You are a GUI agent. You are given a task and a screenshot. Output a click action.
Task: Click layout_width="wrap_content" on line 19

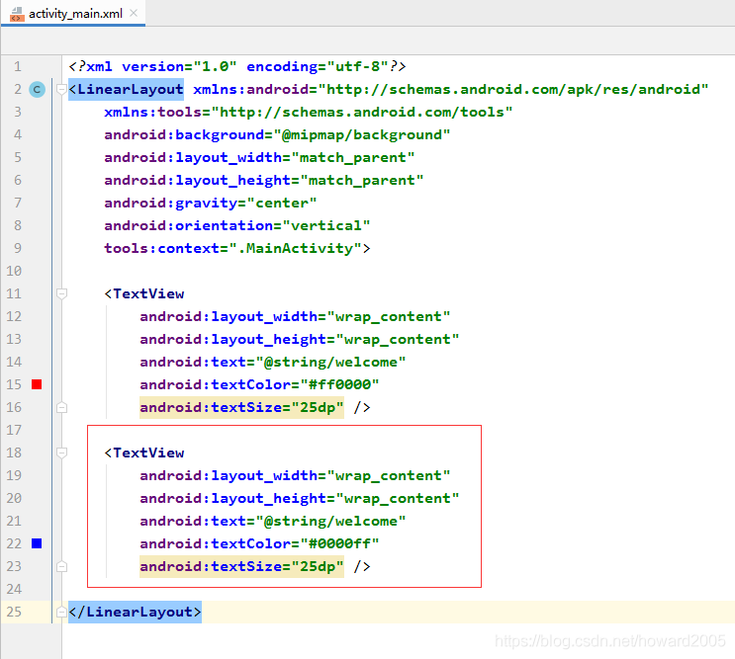330,475
